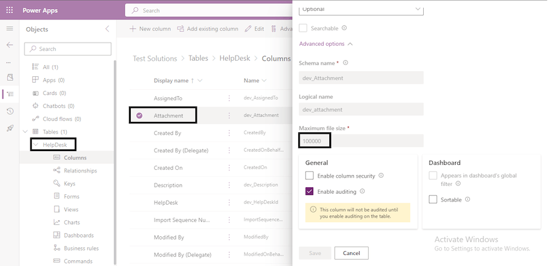Select Cloud flows in Objects list
Viewport: 550px width, 266px height.
click(x=61, y=119)
